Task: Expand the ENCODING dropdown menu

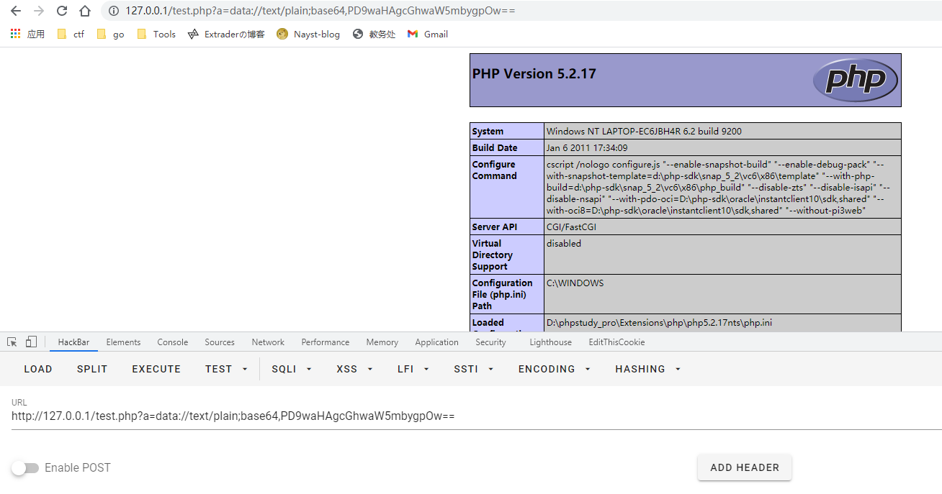Action: 554,369
